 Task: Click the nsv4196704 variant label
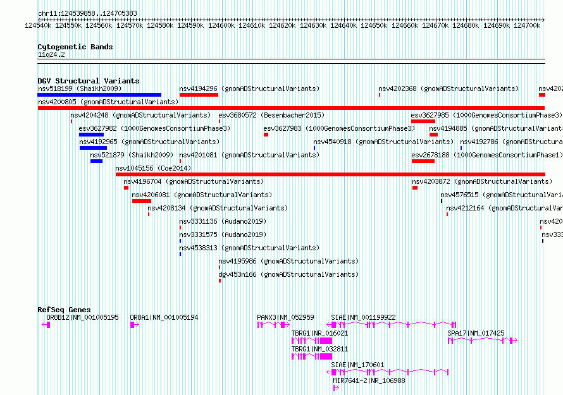click(x=194, y=181)
